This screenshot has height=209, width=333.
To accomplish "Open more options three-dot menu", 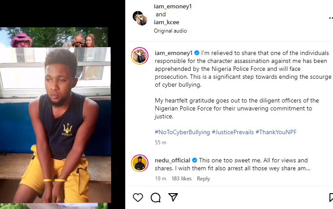I will pos(330,18).
